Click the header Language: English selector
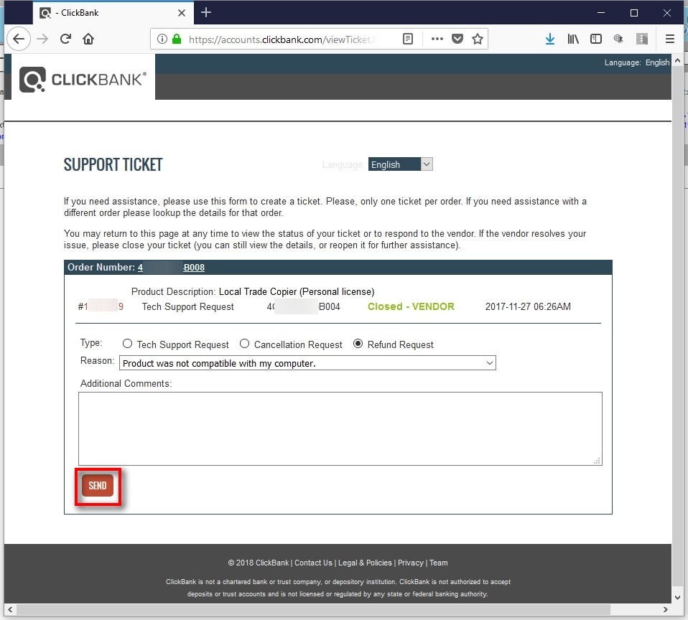Viewport: 688px width, 620px height. [x=637, y=62]
